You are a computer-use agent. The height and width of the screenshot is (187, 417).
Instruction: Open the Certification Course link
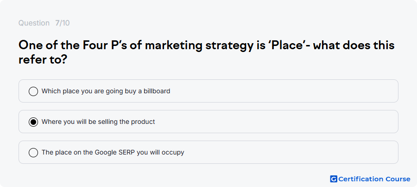click(370, 179)
